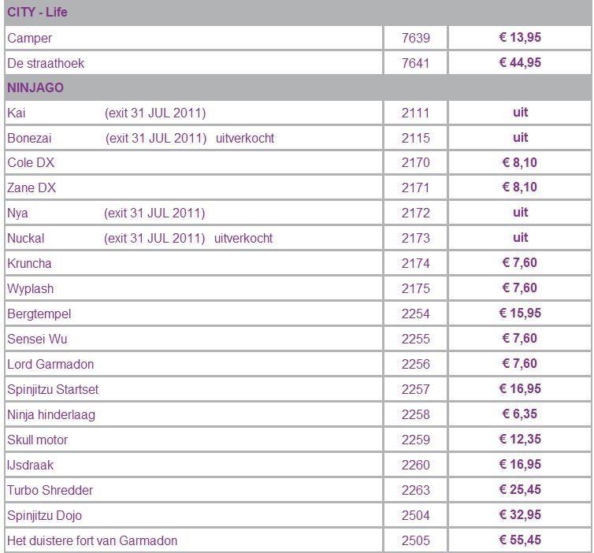Screen dimensions: 594x553
Task: Click item number 2173
Action: pos(416,238)
